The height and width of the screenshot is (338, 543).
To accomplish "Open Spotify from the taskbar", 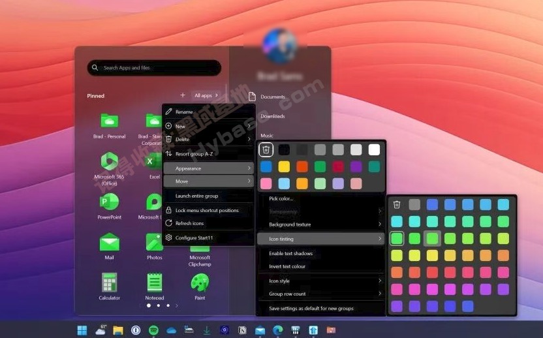I will pos(154,330).
